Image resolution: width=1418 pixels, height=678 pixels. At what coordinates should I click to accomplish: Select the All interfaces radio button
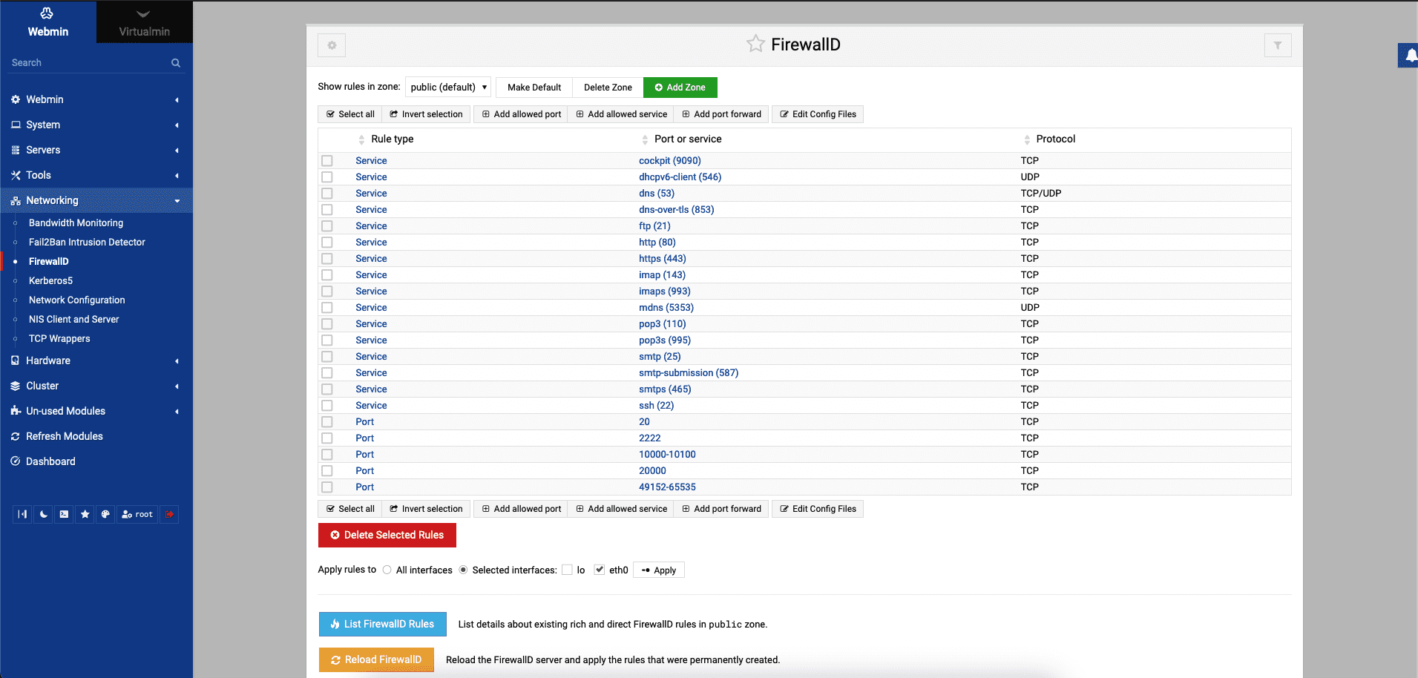pyautogui.click(x=387, y=570)
